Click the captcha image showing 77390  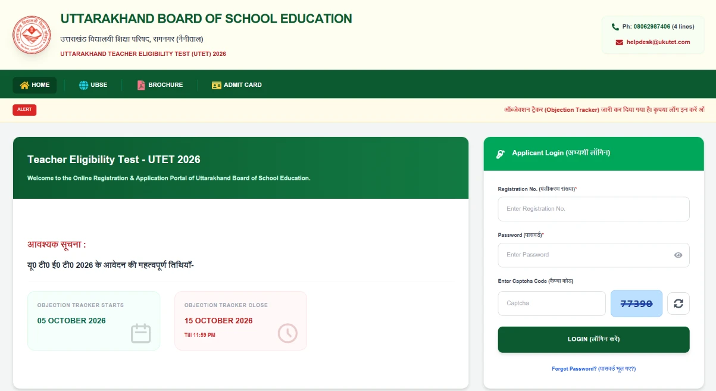pos(636,304)
